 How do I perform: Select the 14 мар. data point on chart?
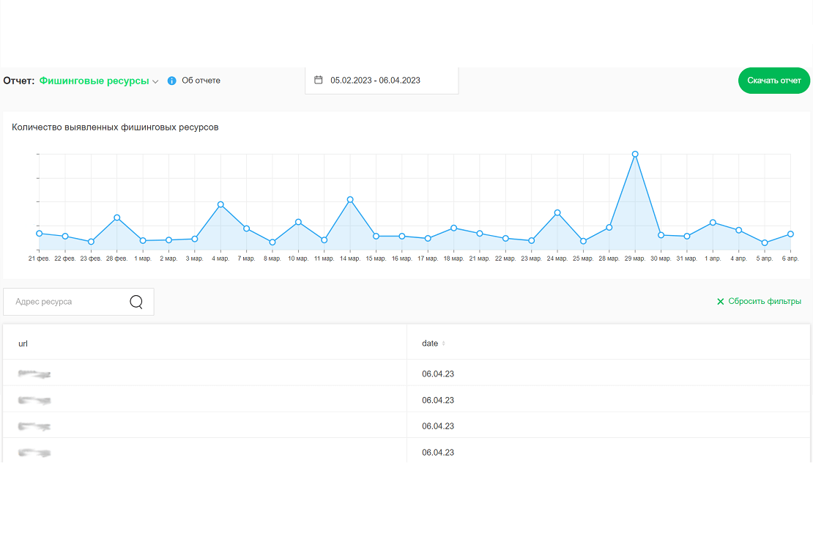(350, 199)
